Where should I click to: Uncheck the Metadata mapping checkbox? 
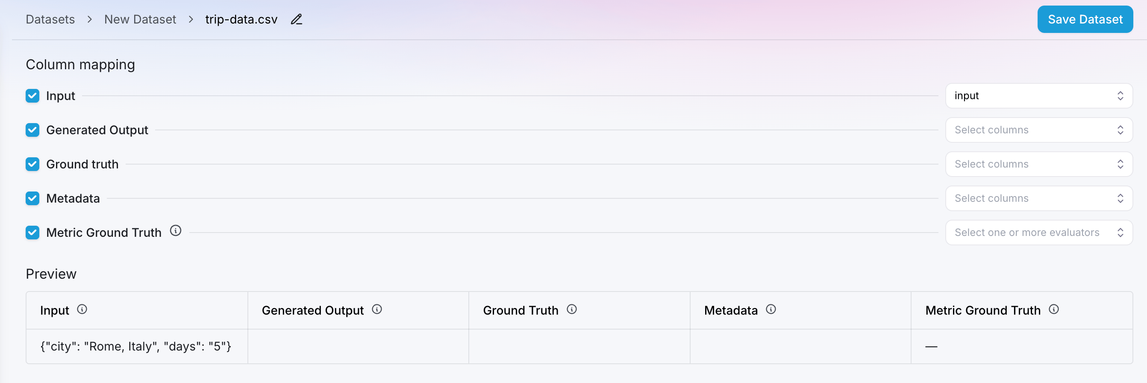click(x=32, y=199)
